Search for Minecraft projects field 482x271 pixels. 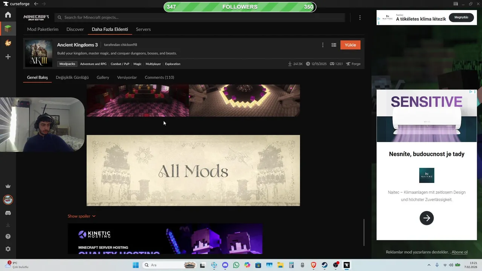pos(200,17)
